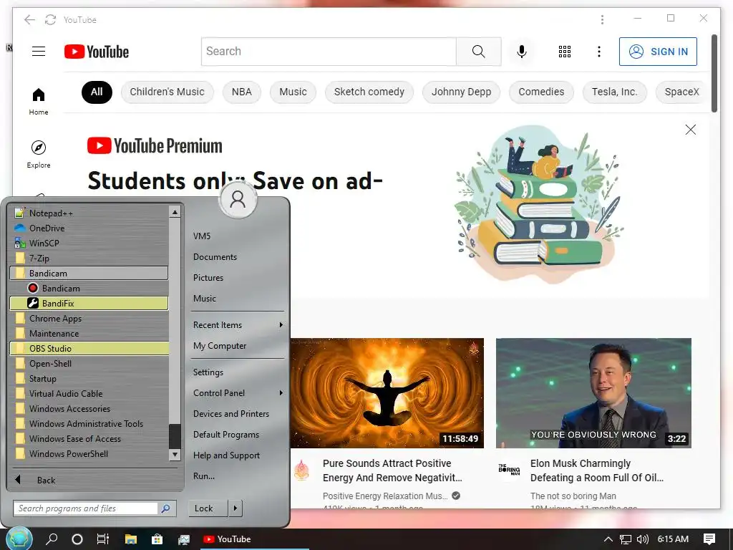Open Explore in YouTube sidebar
This screenshot has height=550, width=733.
[x=39, y=155]
